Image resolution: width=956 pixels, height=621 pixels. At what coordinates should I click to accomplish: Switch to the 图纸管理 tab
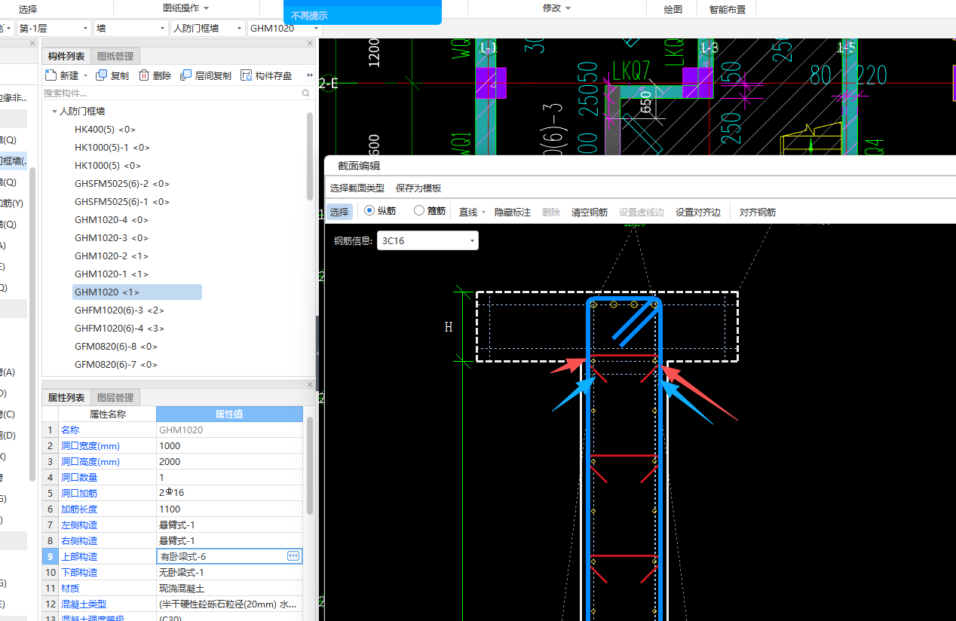(115, 57)
